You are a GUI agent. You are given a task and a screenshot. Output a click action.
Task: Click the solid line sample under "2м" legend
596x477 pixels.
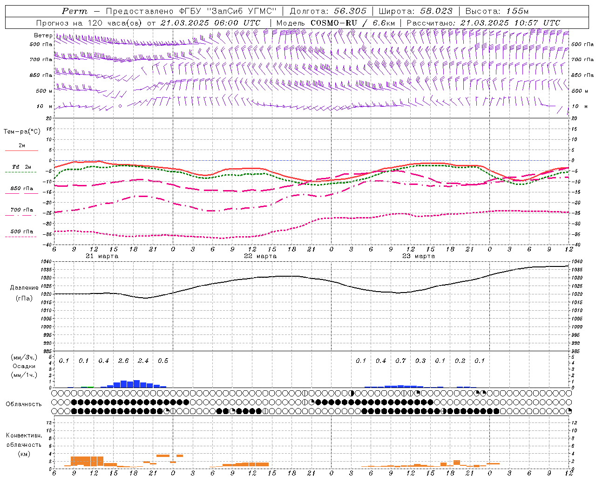coord(21,150)
